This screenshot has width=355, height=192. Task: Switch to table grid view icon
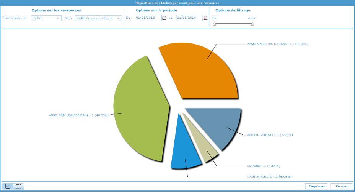click(x=19, y=186)
